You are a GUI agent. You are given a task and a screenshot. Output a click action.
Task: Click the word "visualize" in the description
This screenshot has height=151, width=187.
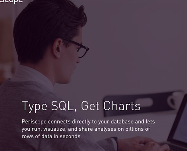coord(55,129)
